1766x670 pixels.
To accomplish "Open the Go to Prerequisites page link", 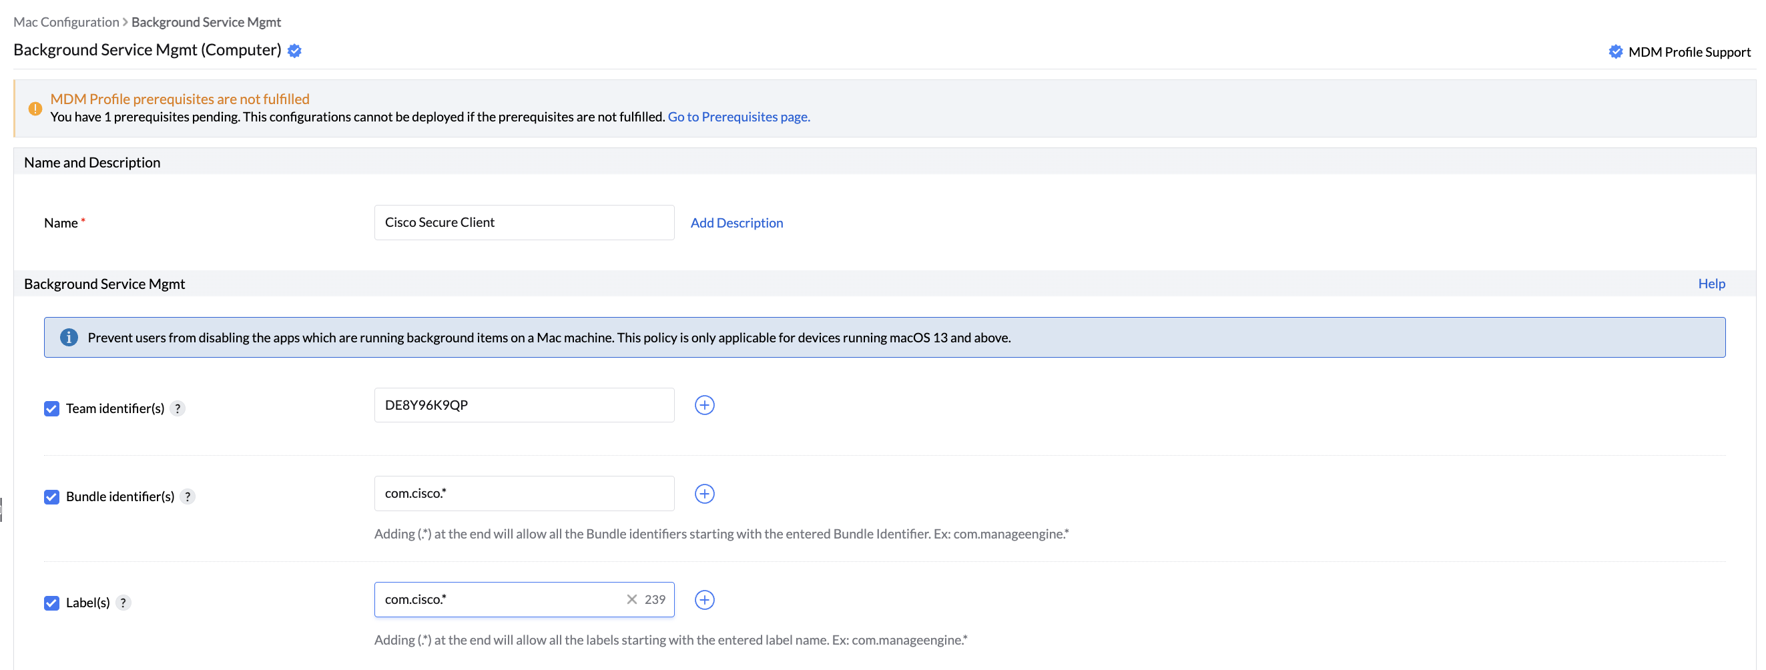I will point(738,117).
